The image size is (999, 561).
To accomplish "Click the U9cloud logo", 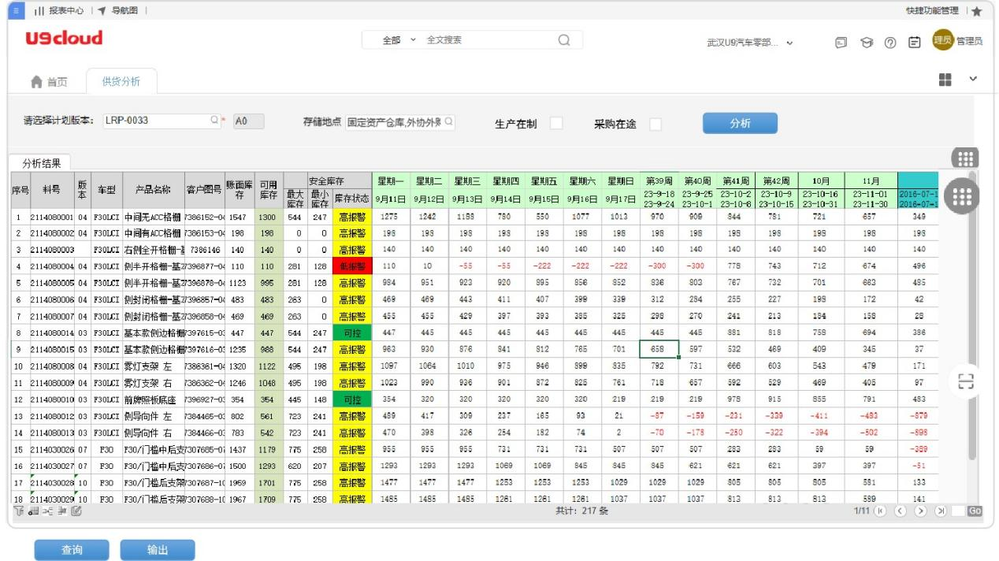I will click(64, 39).
